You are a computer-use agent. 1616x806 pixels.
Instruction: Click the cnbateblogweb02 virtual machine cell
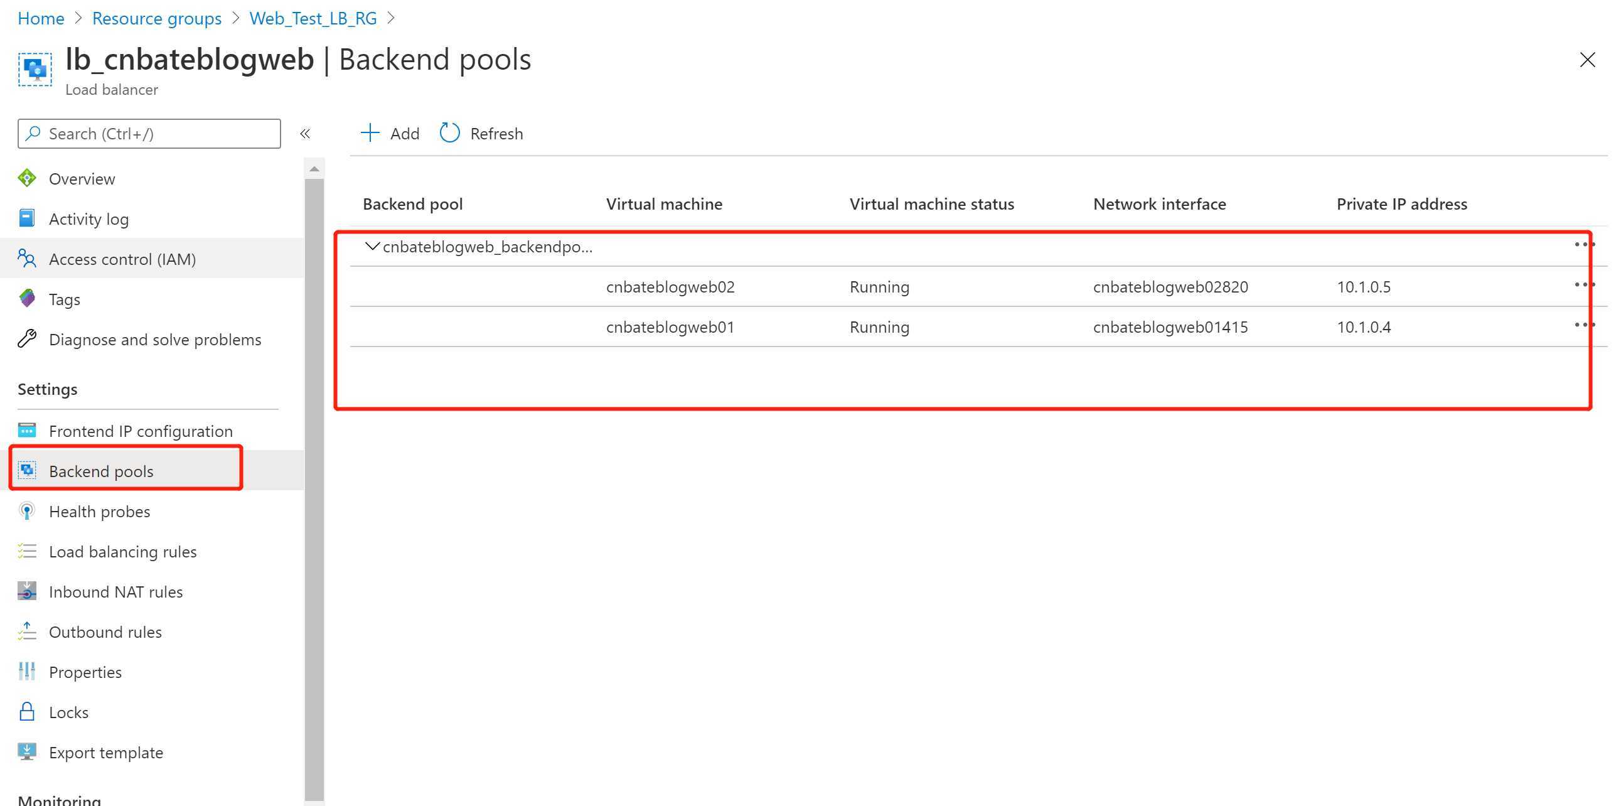[x=670, y=287]
